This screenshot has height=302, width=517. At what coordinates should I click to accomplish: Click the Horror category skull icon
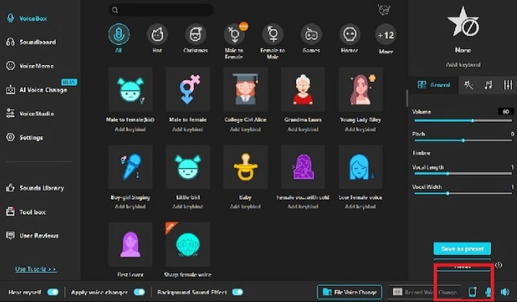350,34
